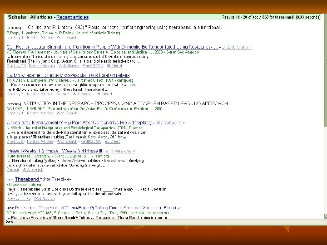Screen dimensions: 327x245
Task: Open Related Articles for the Dementia article
Action: (42, 66)
